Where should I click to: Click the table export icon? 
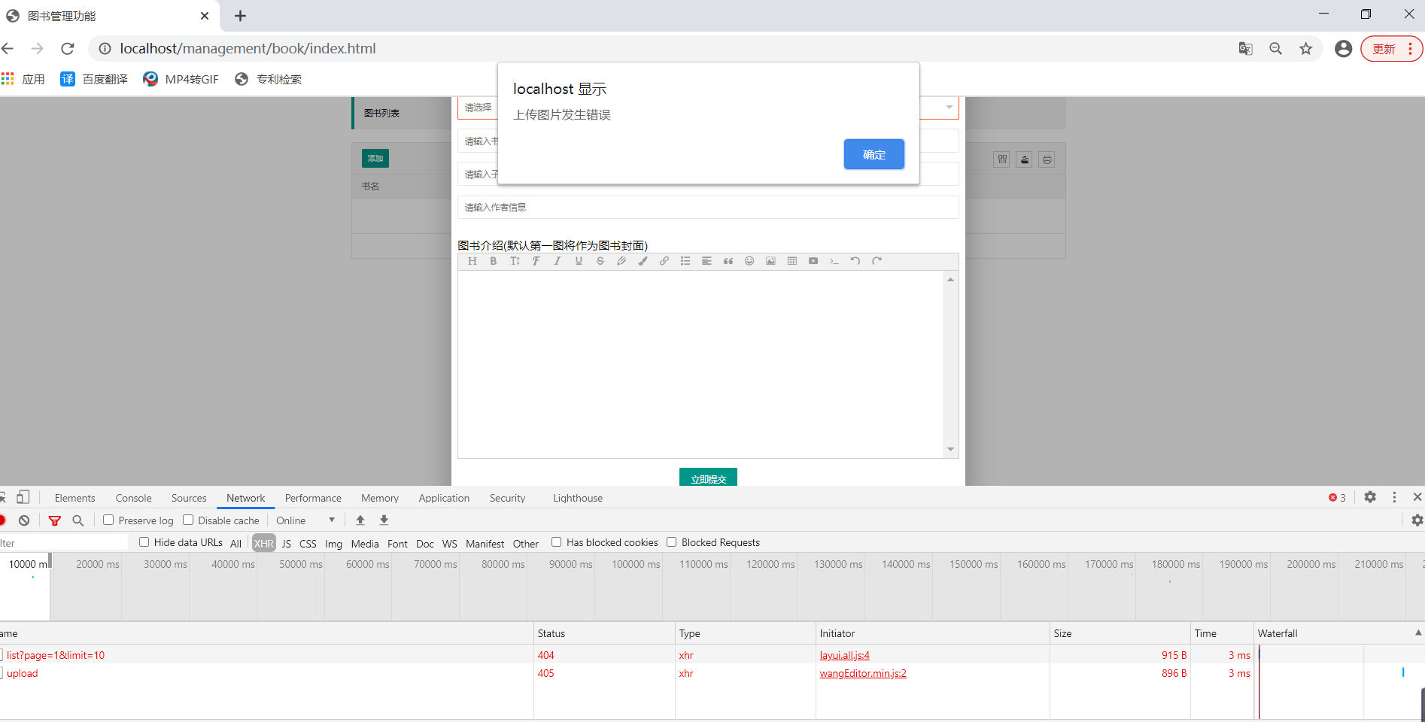coord(1024,159)
